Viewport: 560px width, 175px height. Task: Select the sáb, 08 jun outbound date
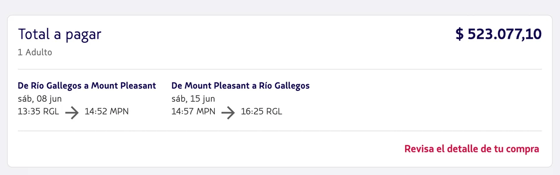[x=39, y=99]
